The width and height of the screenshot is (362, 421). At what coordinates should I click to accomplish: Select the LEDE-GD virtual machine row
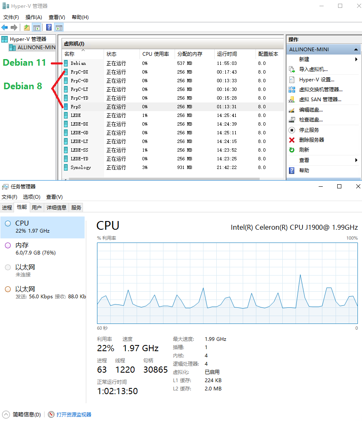[x=173, y=133]
